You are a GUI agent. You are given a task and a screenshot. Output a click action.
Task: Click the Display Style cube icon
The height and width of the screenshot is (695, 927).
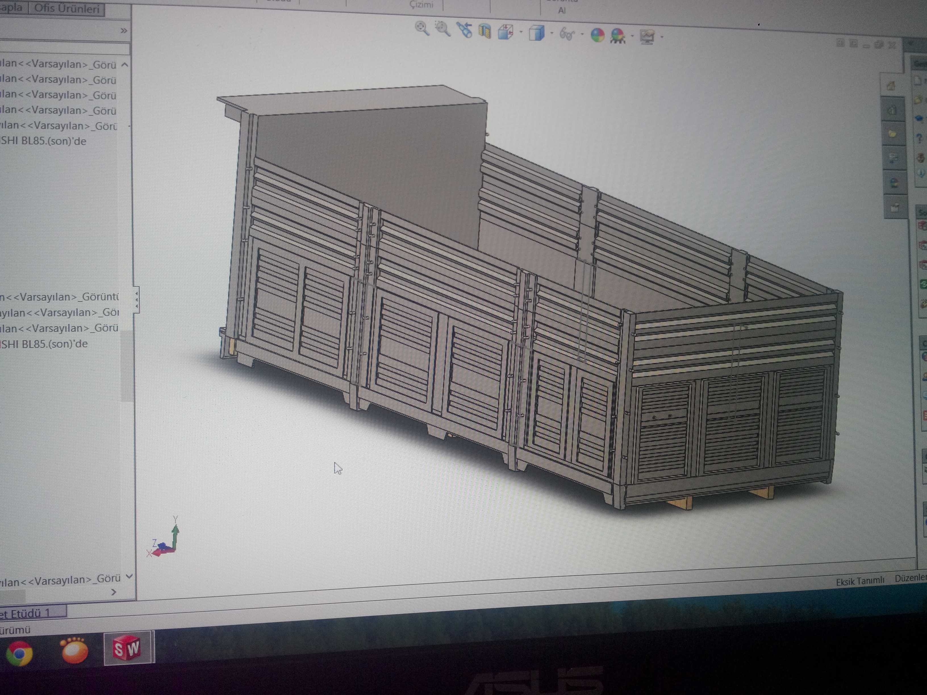point(536,33)
